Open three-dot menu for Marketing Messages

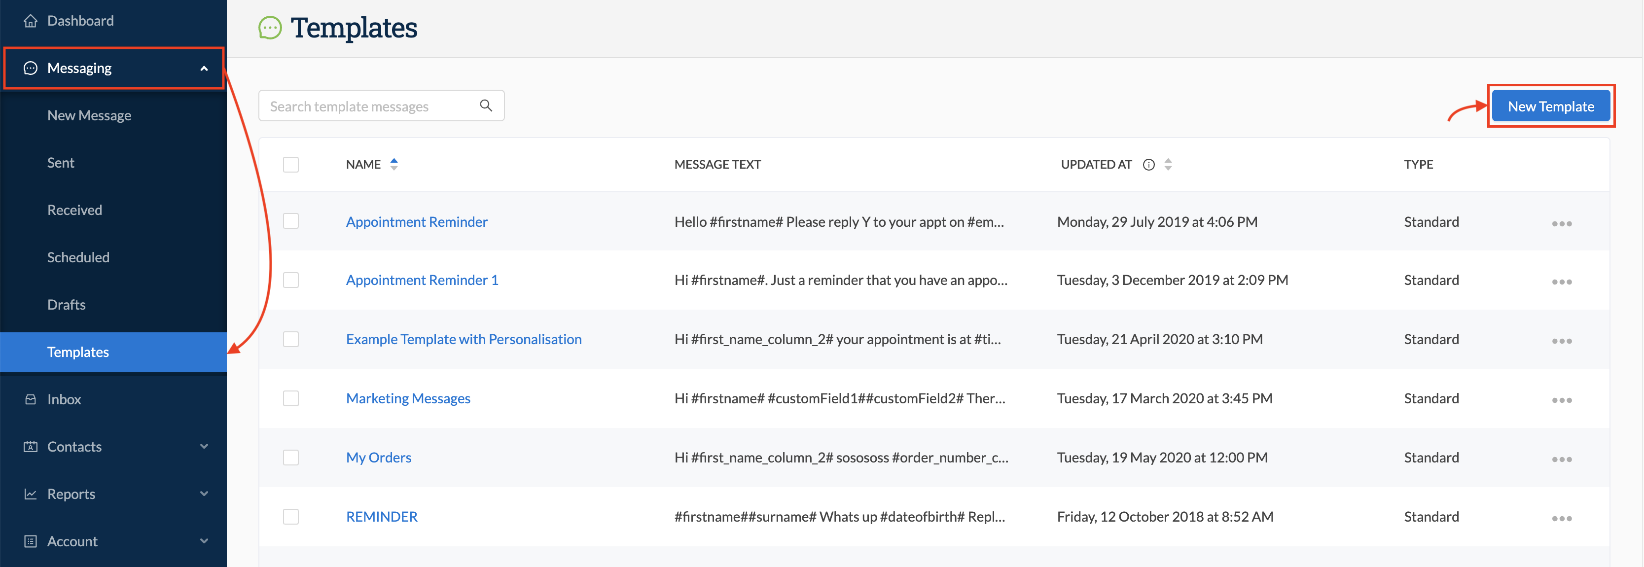[1561, 400]
